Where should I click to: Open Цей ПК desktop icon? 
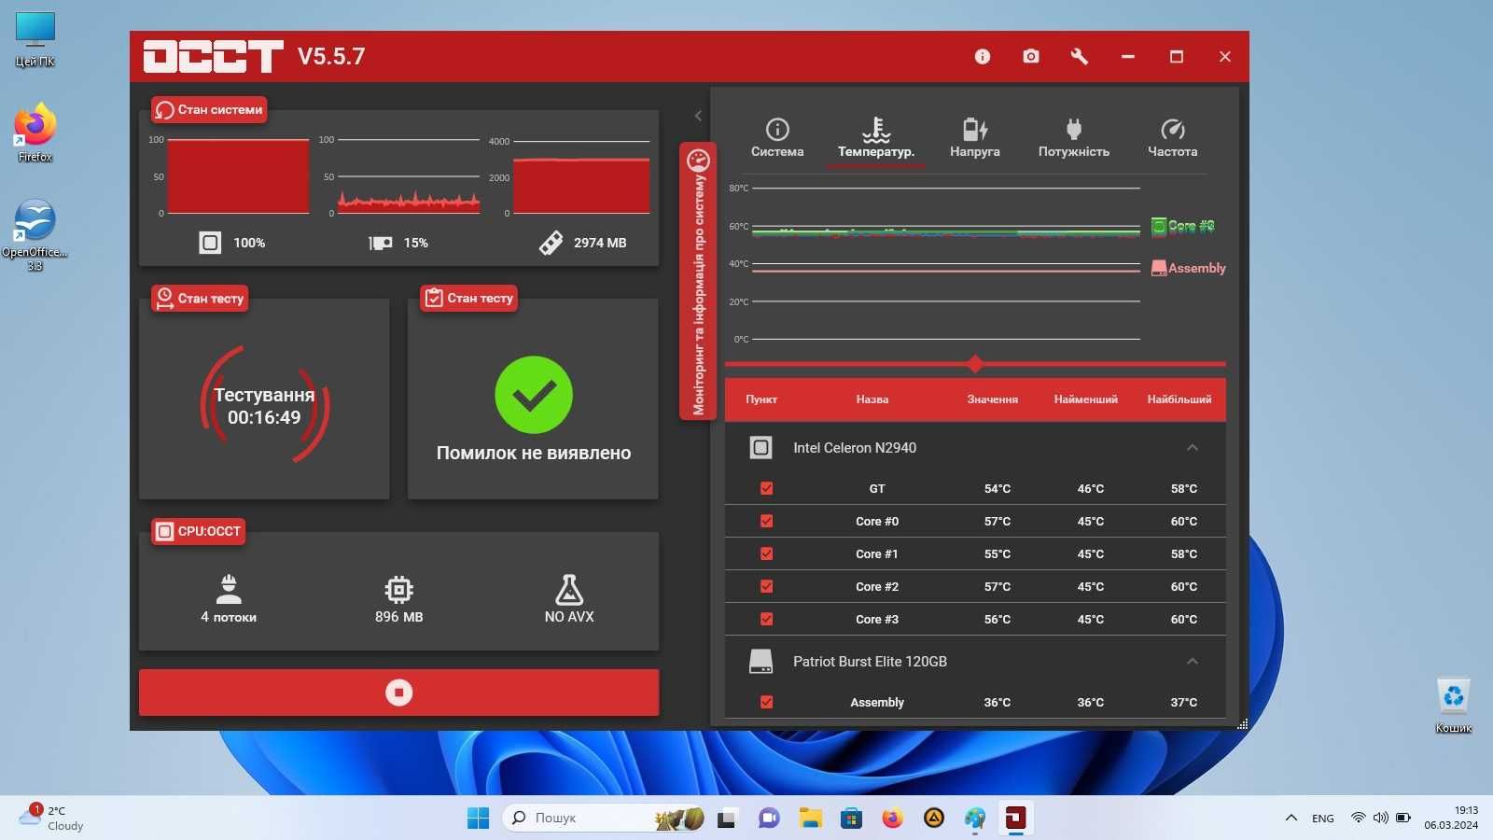[x=35, y=40]
